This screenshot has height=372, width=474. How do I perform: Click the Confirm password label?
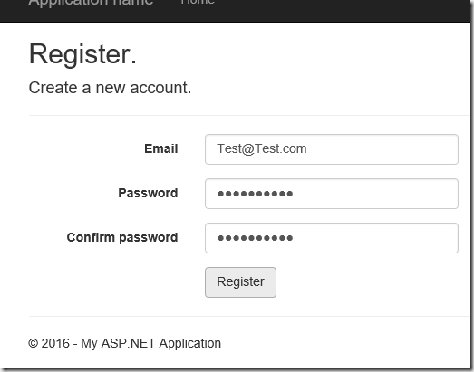[x=122, y=238]
